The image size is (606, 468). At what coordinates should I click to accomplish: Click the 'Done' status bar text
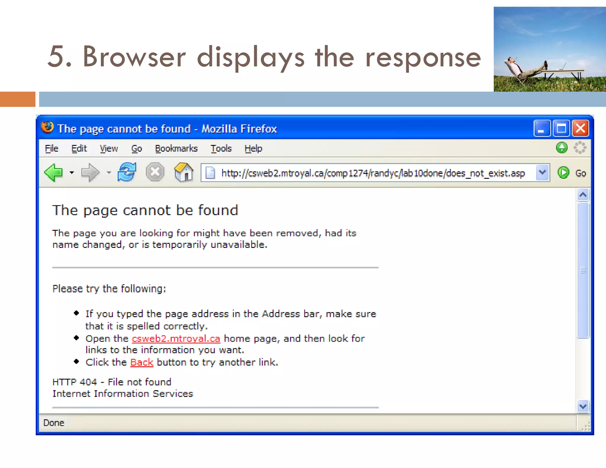click(x=54, y=423)
